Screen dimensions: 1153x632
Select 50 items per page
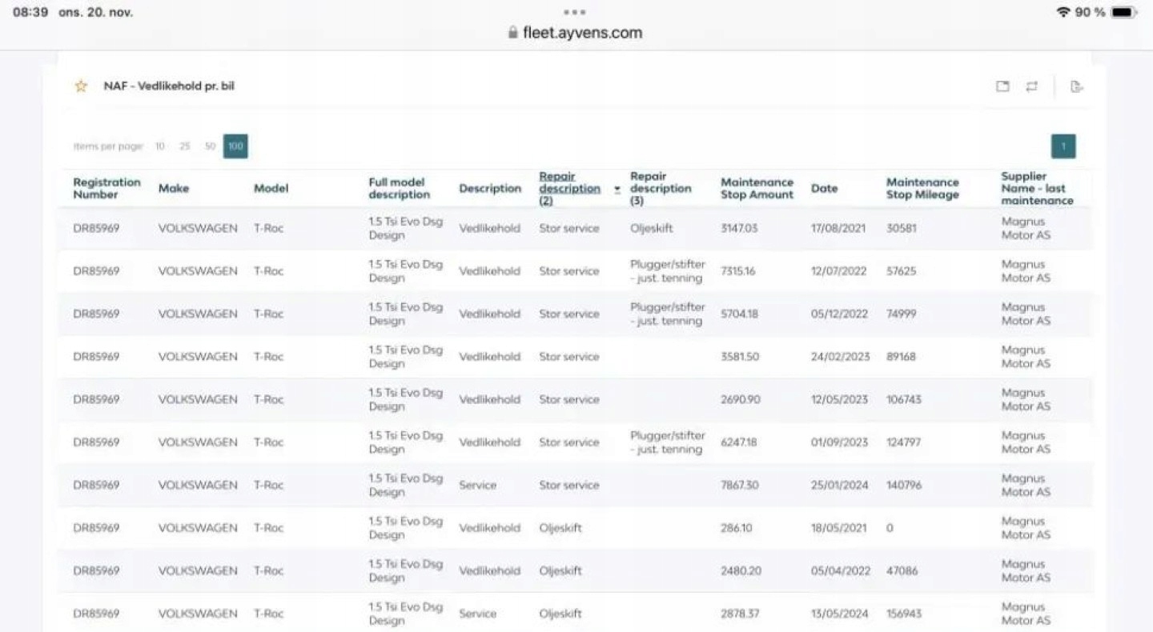click(x=210, y=146)
